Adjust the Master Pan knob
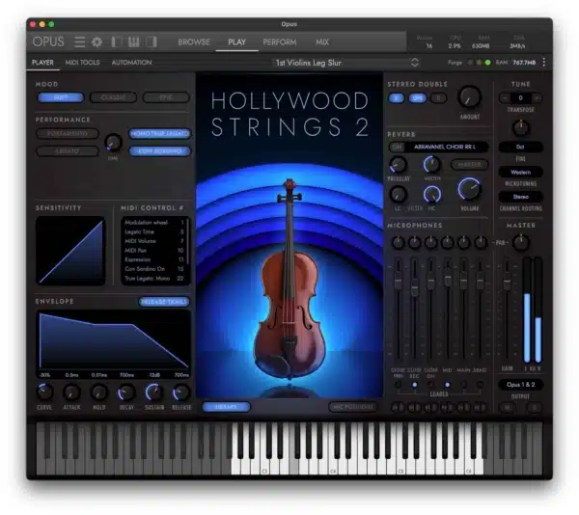Image resolution: width=579 pixels, height=515 pixels. 521,242
